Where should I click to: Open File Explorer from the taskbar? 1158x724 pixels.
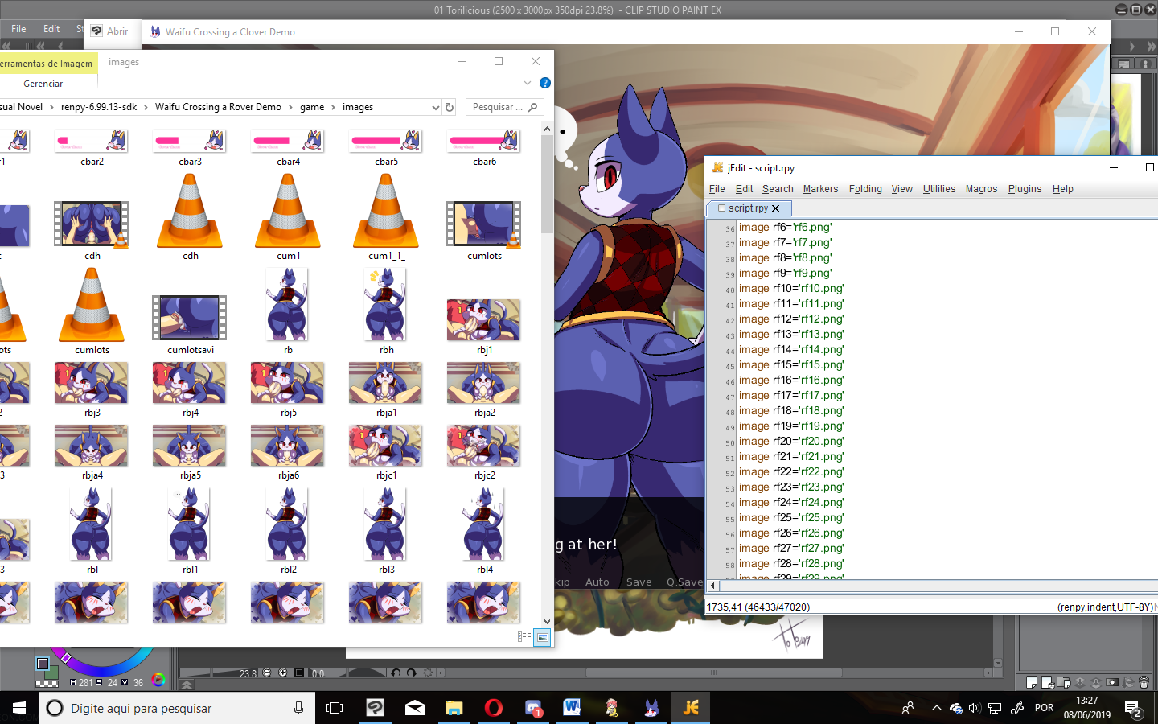tap(454, 708)
